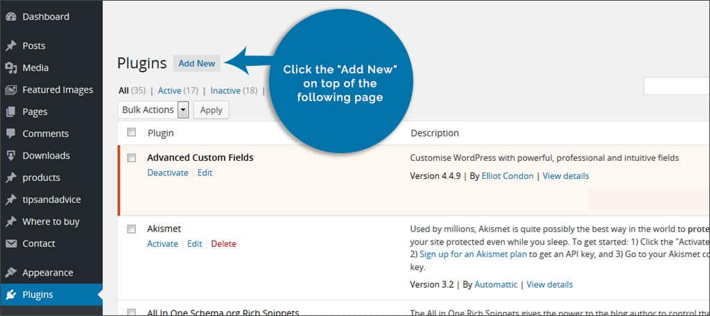
Task: Open tipsandadvice menu item
Action: (x=51, y=200)
